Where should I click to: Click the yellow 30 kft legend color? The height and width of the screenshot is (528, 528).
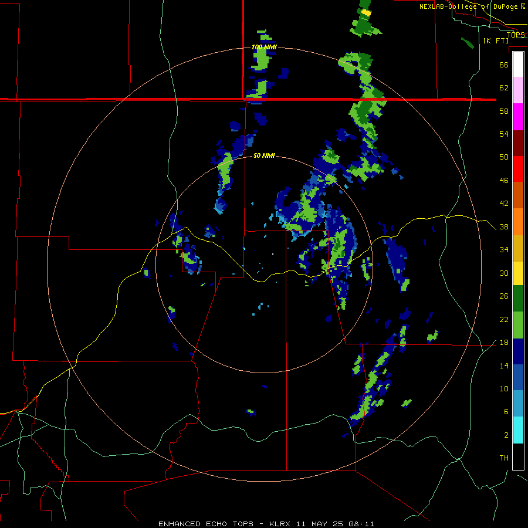518,273
